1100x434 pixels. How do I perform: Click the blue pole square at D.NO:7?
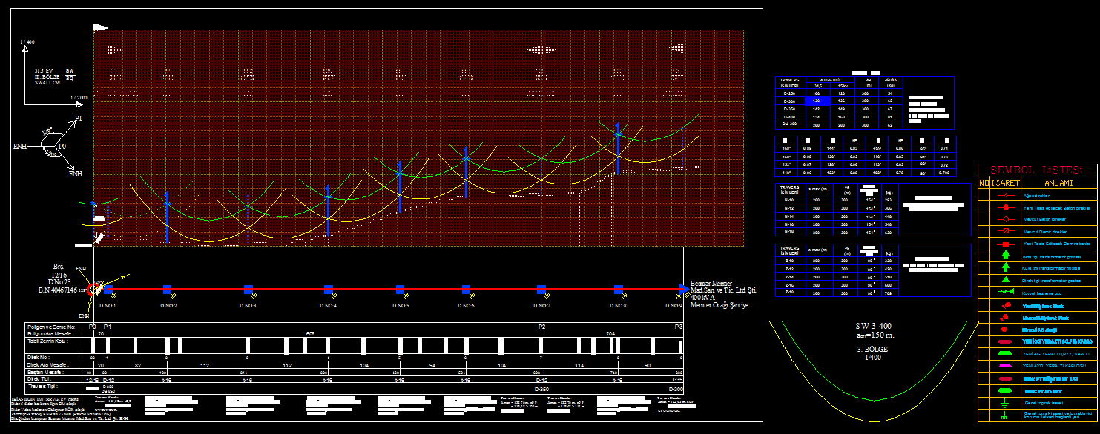(541, 290)
